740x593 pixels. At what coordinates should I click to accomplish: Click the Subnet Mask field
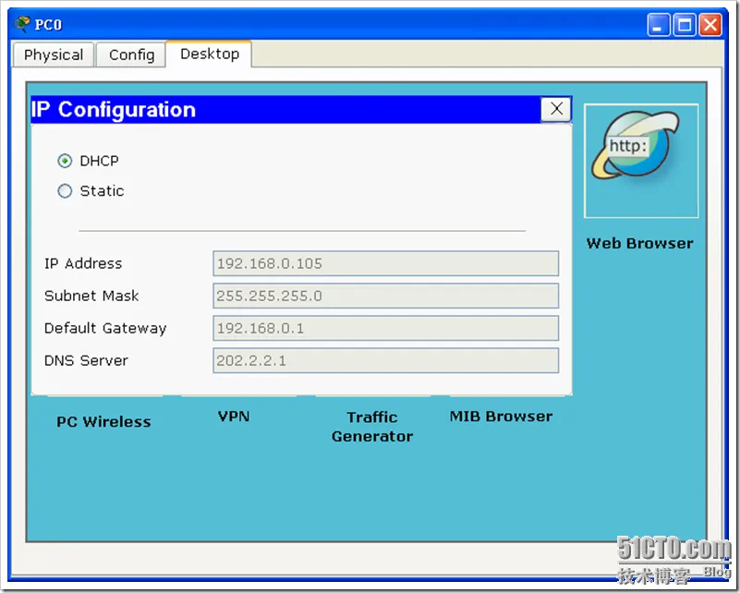tap(385, 296)
